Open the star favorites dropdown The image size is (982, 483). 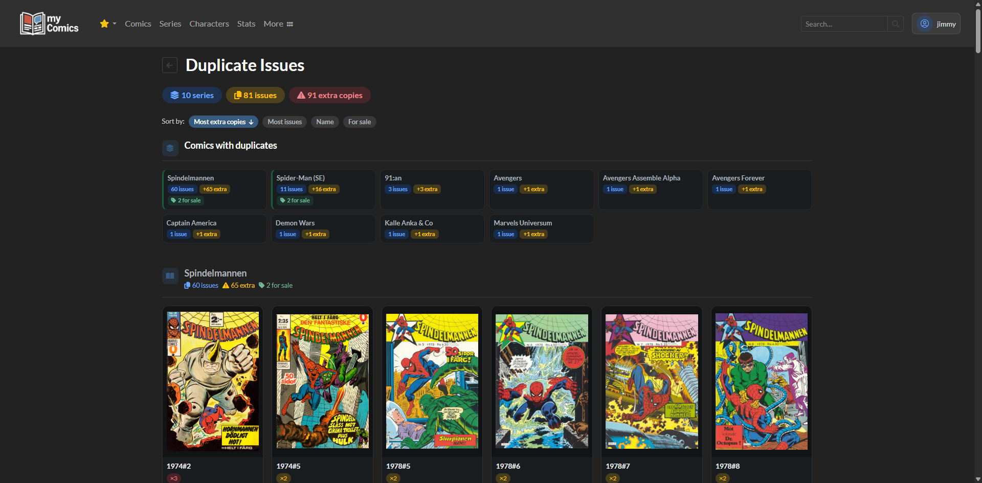pos(108,24)
